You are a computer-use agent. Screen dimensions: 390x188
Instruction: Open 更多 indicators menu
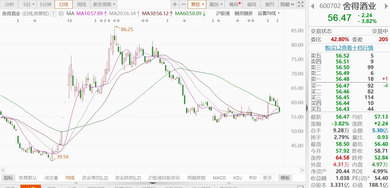point(267,178)
